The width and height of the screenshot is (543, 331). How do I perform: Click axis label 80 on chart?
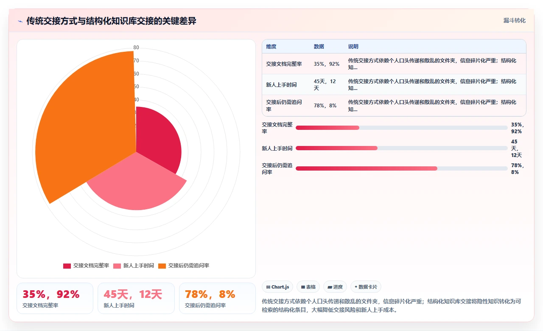[136, 48]
